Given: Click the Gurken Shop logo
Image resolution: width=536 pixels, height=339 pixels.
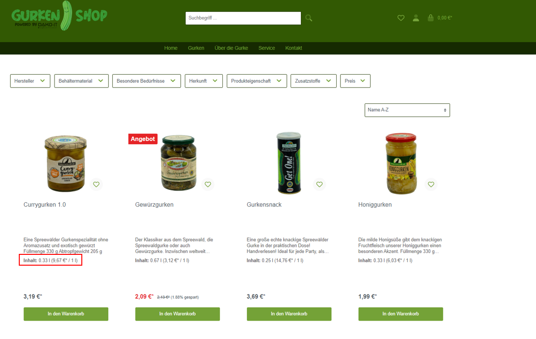Looking at the screenshot, I should [60, 16].
